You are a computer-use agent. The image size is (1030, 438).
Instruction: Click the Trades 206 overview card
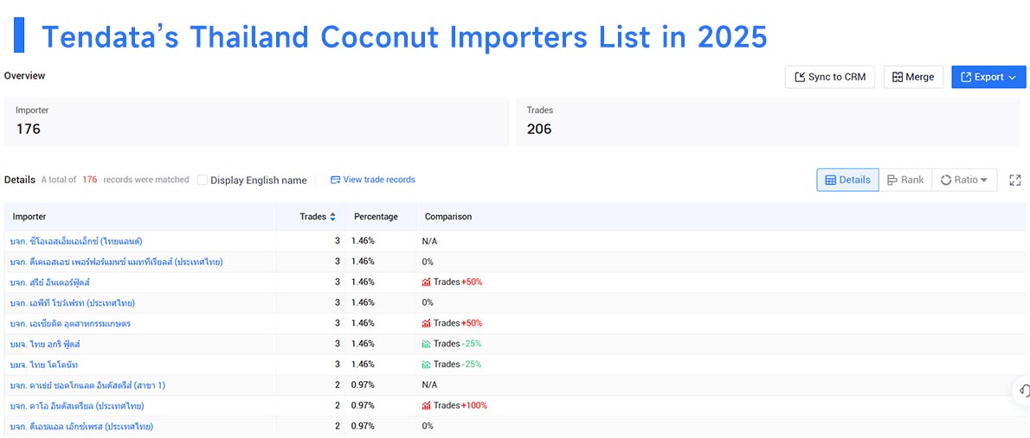coord(768,123)
